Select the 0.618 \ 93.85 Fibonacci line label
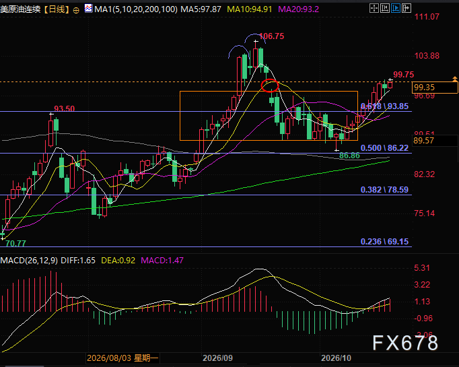The height and width of the screenshot is (367, 459). (x=384, y=106)
